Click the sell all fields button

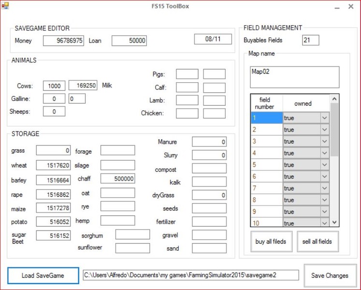click(x=317, y=241)
